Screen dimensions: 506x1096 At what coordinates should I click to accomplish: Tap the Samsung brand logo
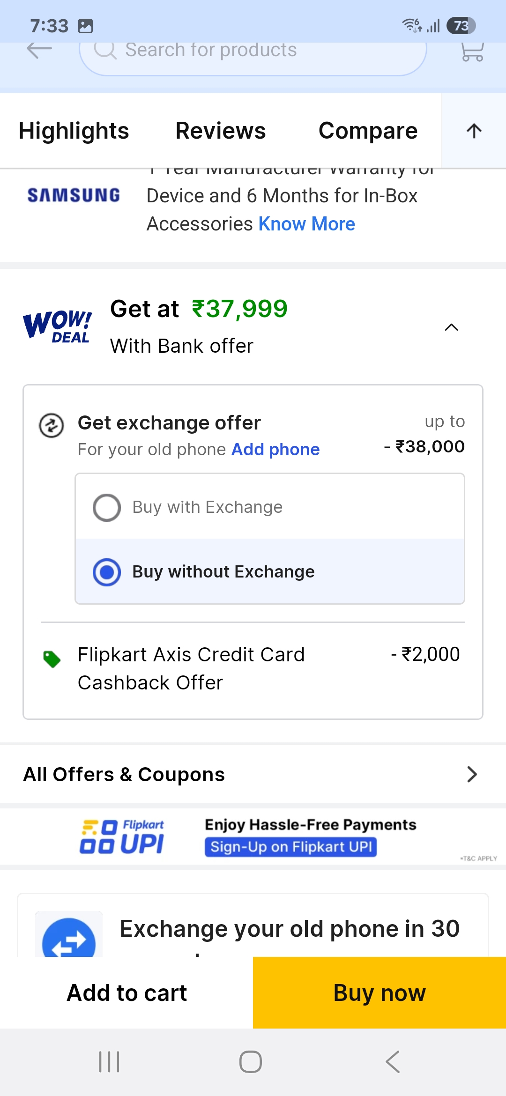tap(74, 195)
